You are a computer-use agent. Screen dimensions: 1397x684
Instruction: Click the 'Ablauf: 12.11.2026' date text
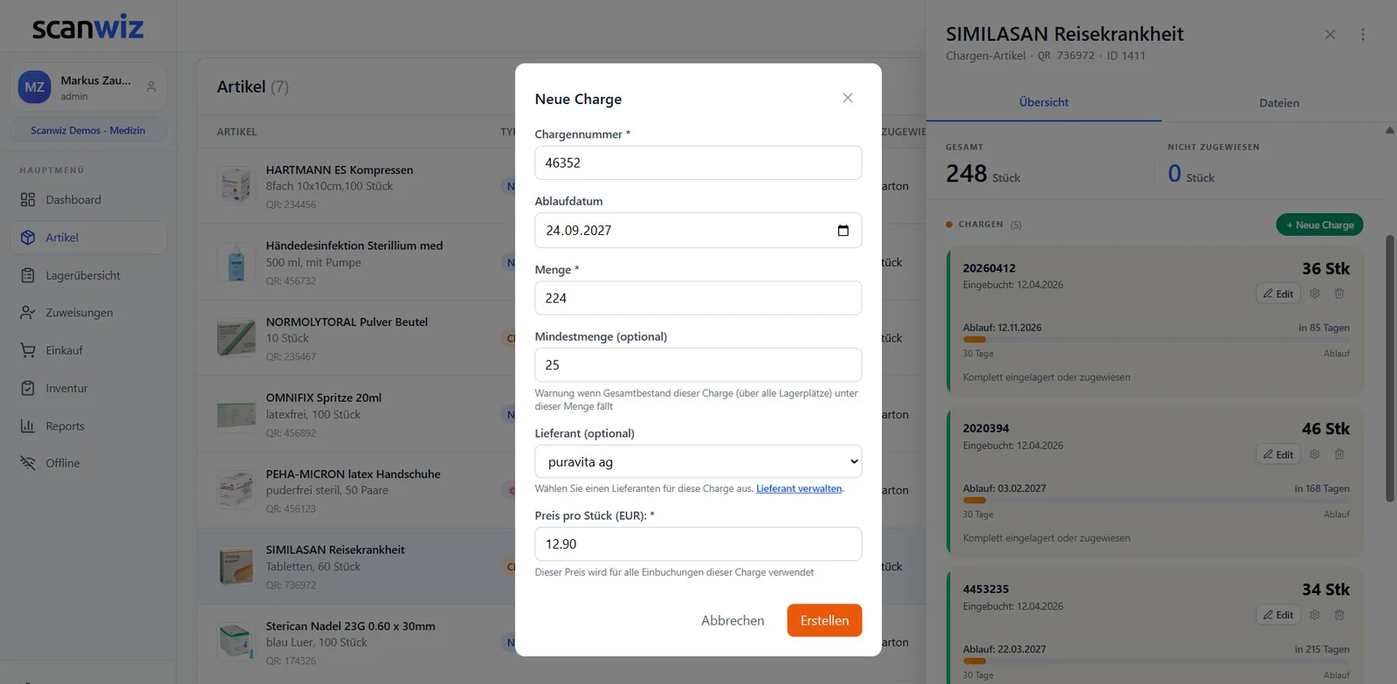tap(1002, 328)
